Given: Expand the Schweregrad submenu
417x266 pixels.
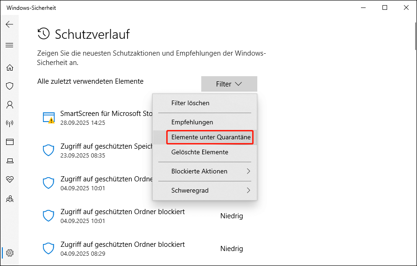Looking at the screenshot, I should [x=205, y=190].
